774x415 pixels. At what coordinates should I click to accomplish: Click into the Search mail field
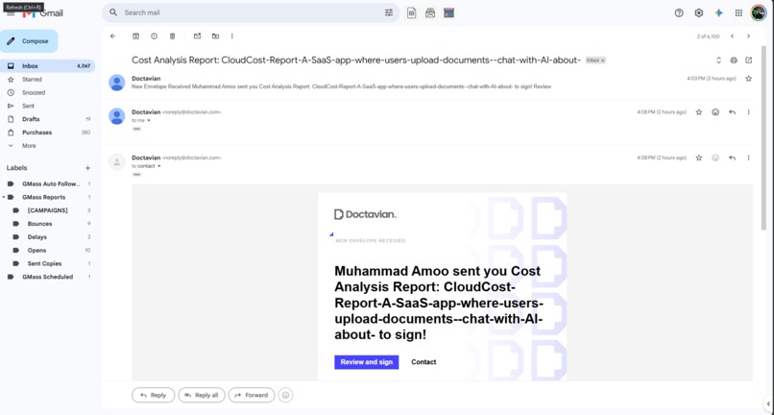252,12
